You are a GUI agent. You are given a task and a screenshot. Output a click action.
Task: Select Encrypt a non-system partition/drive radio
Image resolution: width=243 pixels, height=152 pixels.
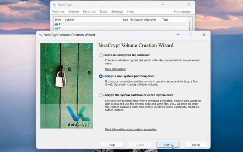click(101, 76)
